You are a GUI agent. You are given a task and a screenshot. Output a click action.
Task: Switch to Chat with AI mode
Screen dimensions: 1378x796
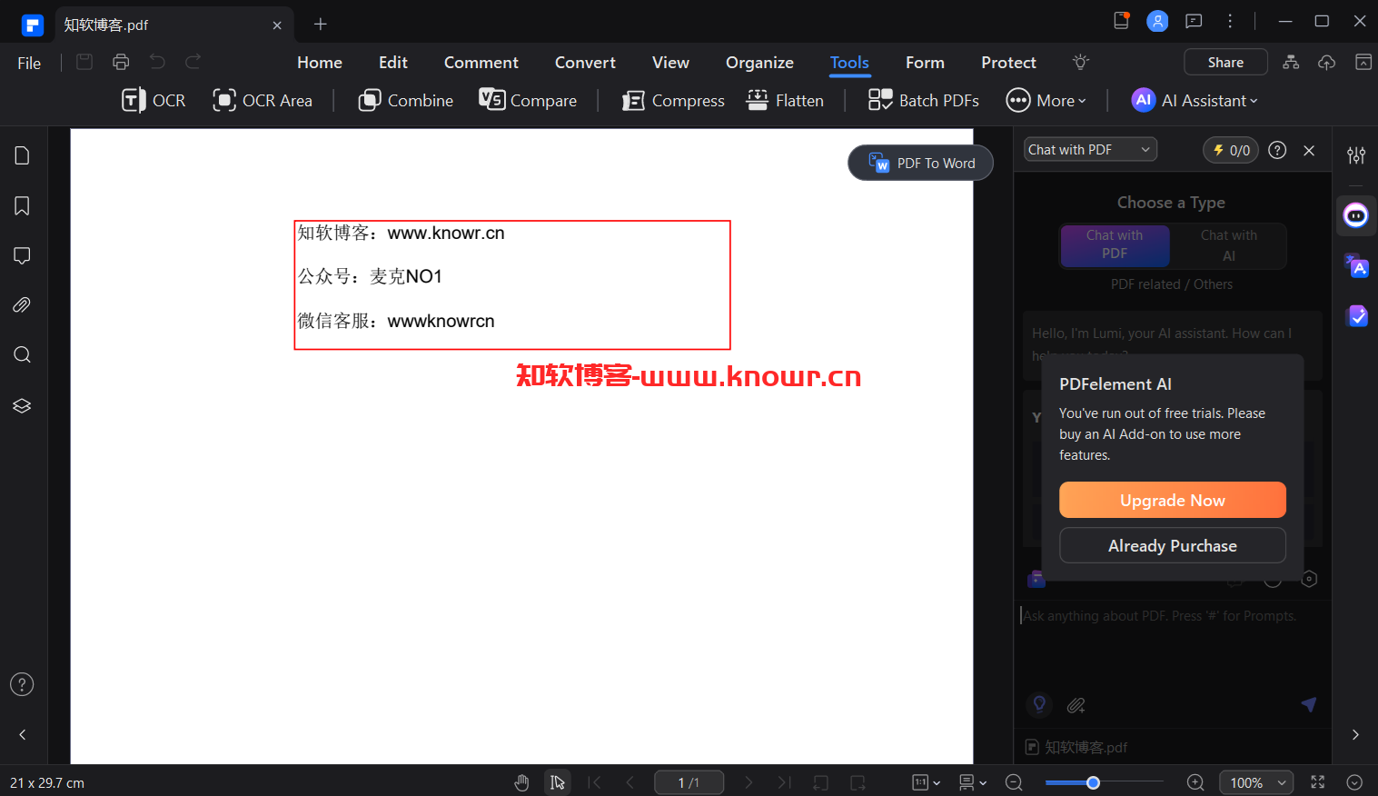[1229, 245]
